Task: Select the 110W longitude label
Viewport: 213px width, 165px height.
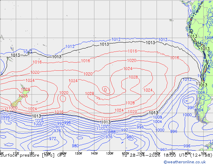Action: coord(141,153)
